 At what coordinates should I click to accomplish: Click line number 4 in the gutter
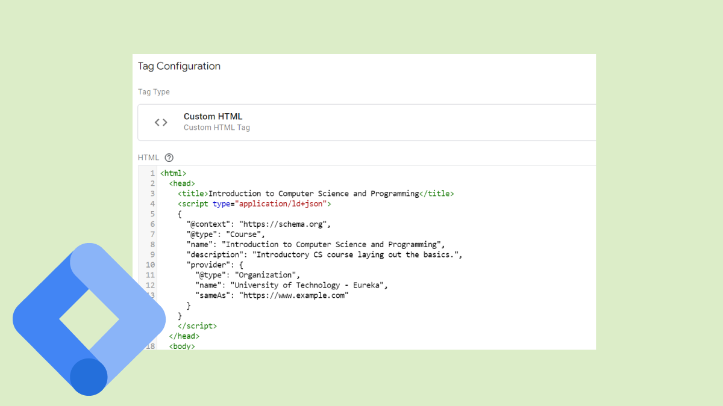pyautogui.click(x=153, y=204)
